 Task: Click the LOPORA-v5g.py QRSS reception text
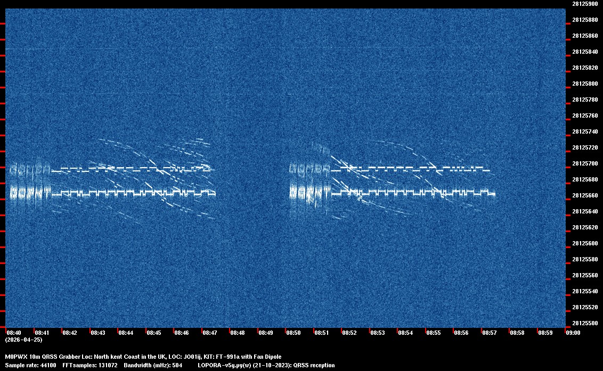pos(266,365)
